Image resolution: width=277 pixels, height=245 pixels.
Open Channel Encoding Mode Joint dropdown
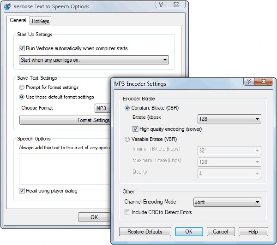[x=227, y=202]
